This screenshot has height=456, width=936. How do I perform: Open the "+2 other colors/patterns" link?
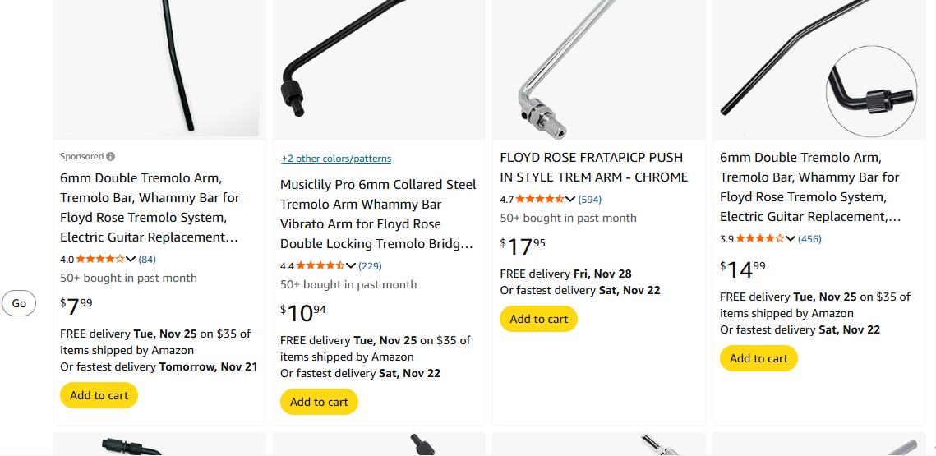(336, 159)
